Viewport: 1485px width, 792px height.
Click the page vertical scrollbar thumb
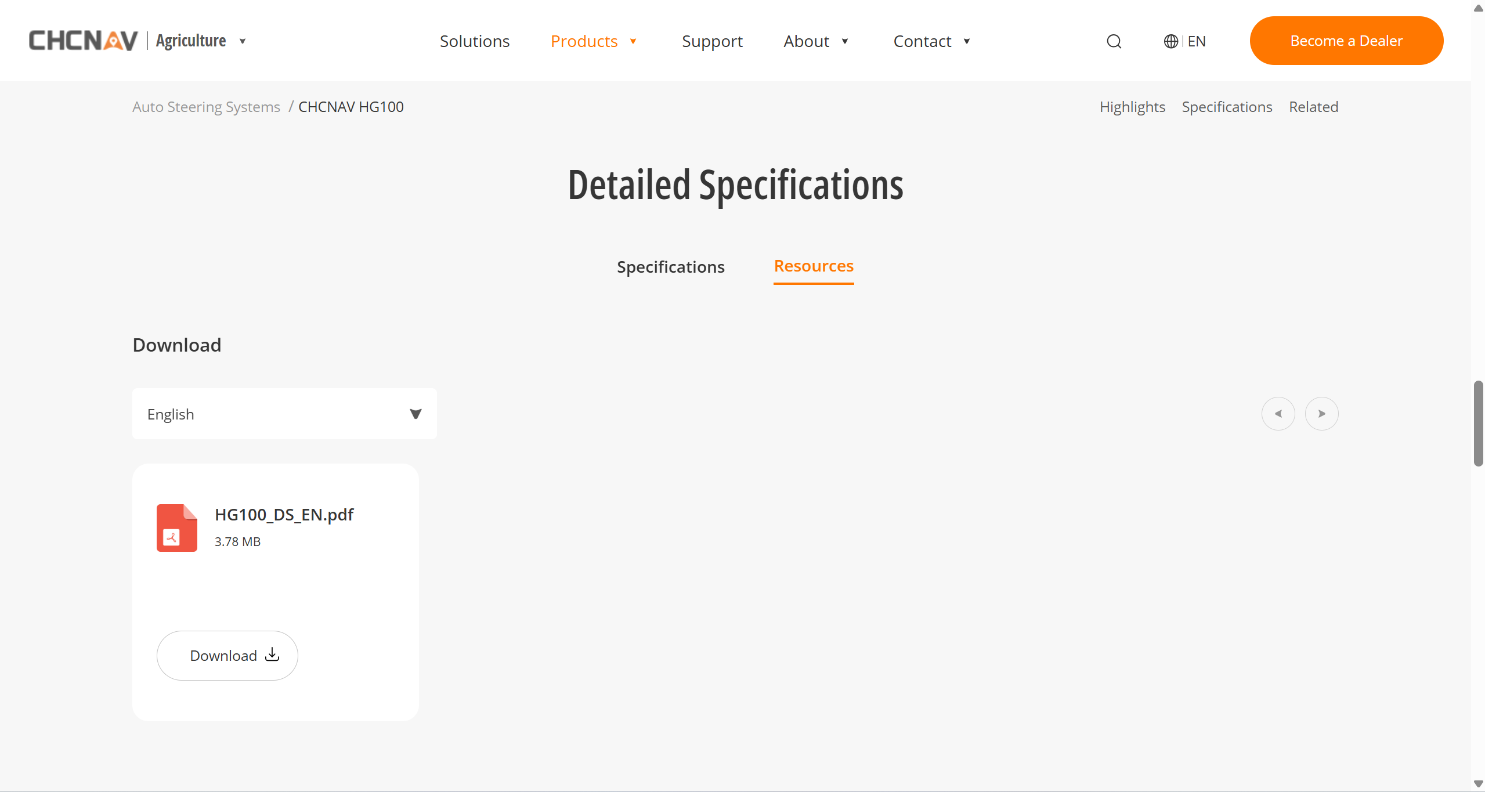pyautogui.click(x=1478, y=424)
